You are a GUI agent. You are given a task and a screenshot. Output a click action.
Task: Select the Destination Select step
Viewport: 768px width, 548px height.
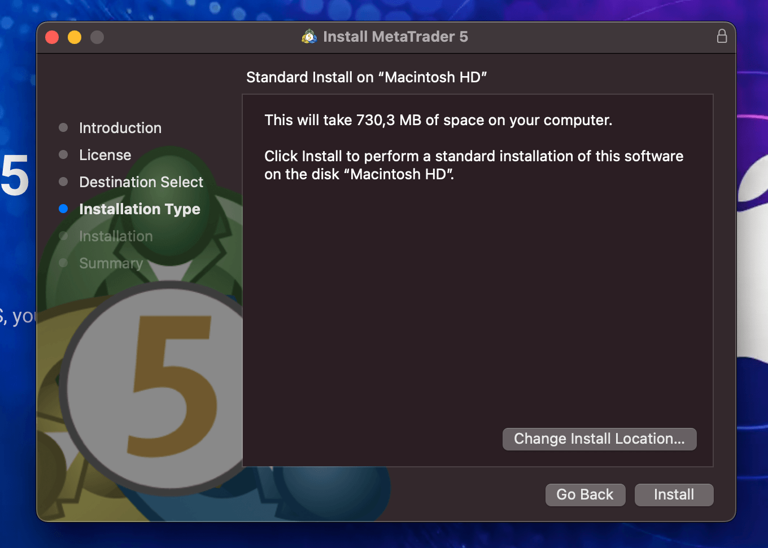[141, 182]
